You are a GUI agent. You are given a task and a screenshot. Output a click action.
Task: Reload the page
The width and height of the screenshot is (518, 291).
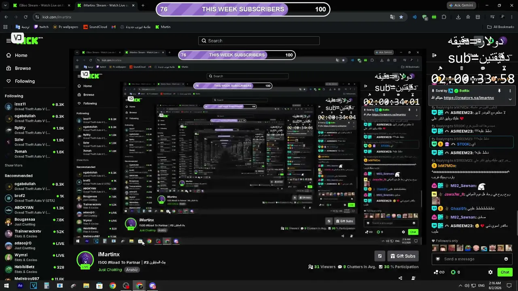[25, 17]
